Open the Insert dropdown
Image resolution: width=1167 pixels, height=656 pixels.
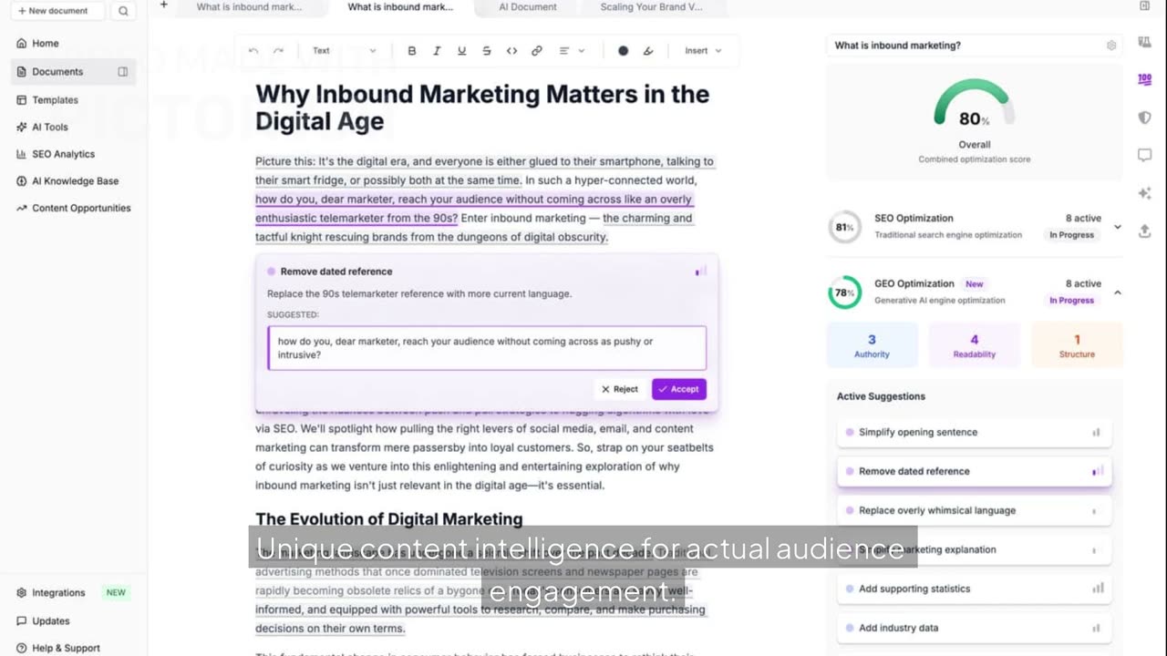(703, 51)
